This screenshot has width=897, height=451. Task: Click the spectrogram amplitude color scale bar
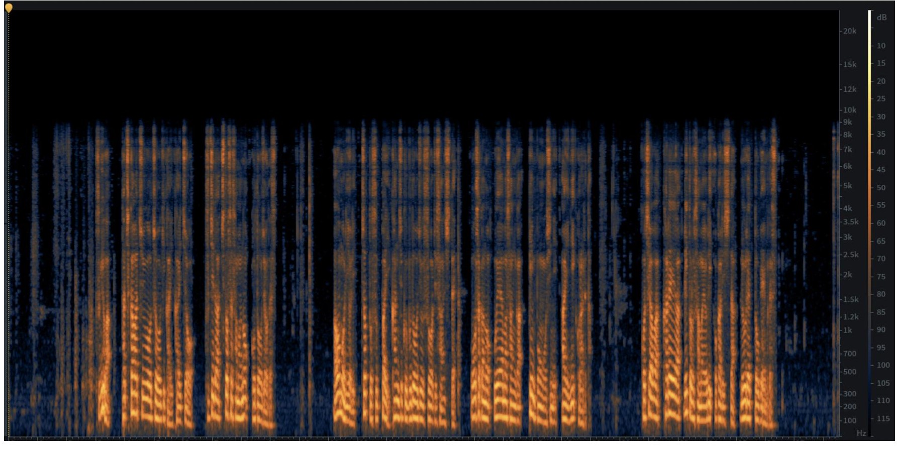point(870,223)
